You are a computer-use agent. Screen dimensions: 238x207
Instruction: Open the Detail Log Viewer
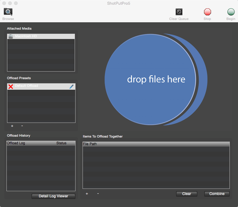point(53,196)
